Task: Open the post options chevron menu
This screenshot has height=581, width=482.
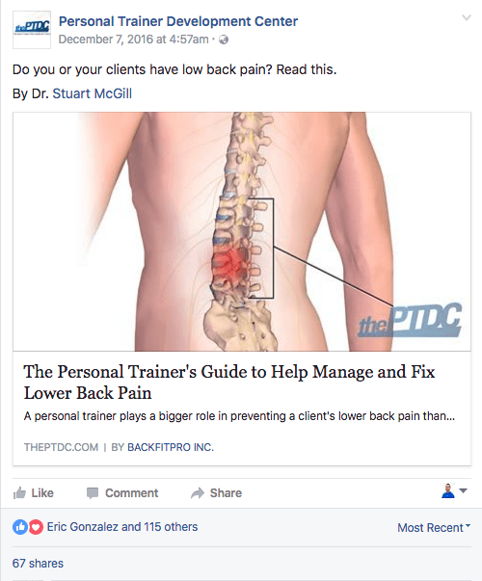Action: point(467,17)
